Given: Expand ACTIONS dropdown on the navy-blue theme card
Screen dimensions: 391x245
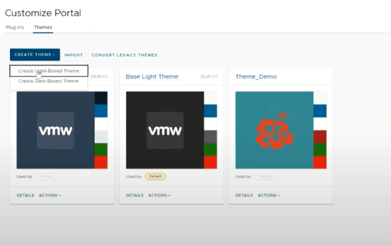Looking at the screenshot, I should coord(50,195).
